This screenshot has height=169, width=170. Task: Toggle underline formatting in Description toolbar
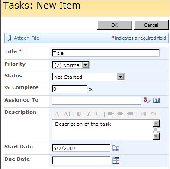[98, 114]
